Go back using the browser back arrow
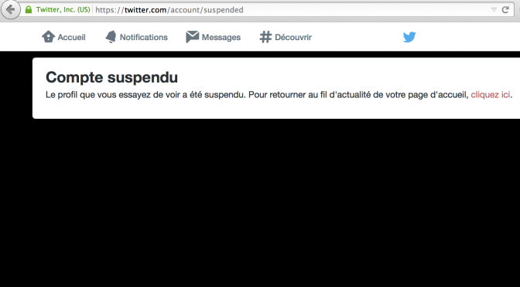 pos(11,10)
